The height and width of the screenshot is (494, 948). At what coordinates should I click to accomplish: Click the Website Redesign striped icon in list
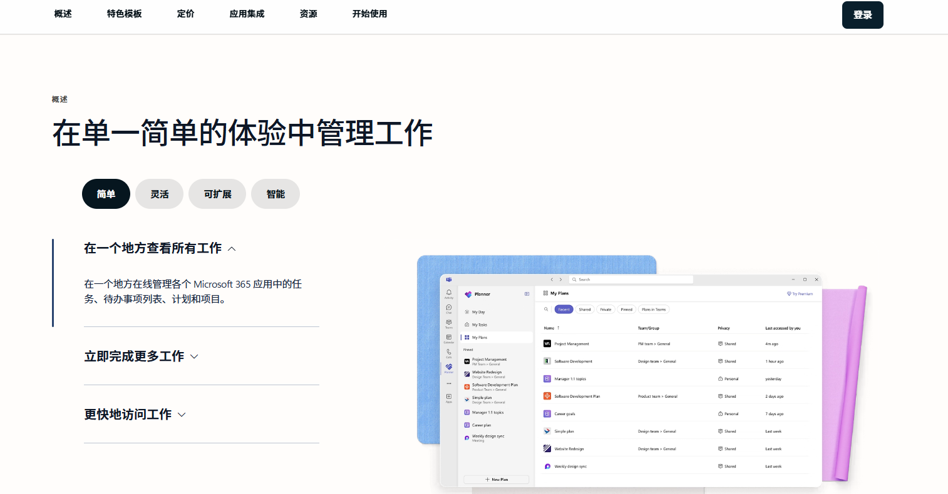547,449
